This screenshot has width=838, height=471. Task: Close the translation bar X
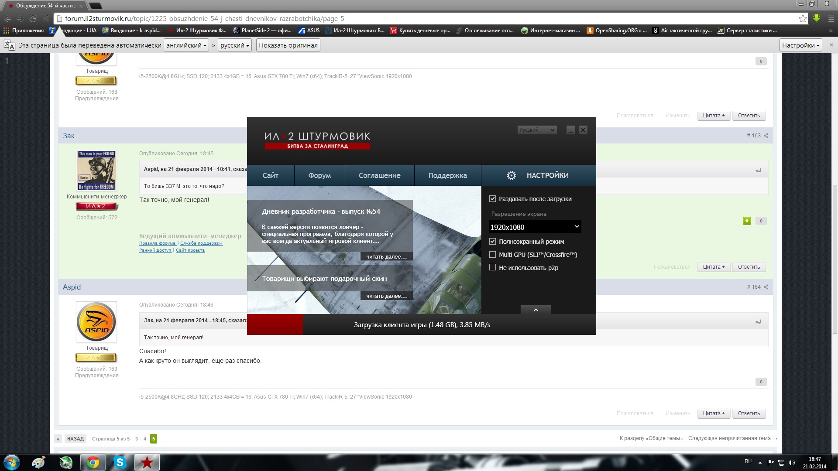[x=831, y=45]
